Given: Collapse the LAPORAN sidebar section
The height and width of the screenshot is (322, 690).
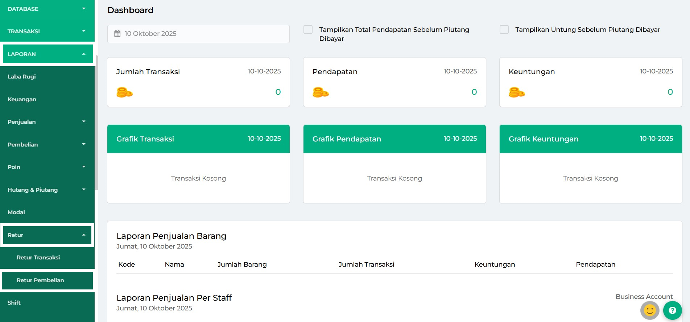Looking at the screenshot, I should click(47, 54).
